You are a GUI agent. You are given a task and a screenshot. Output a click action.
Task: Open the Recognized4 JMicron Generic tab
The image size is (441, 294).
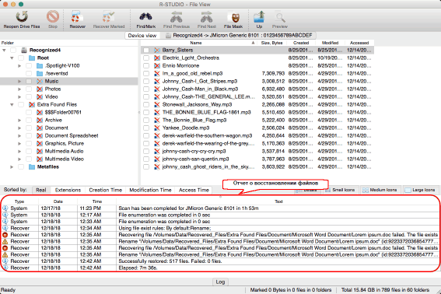tap(239, 36)
